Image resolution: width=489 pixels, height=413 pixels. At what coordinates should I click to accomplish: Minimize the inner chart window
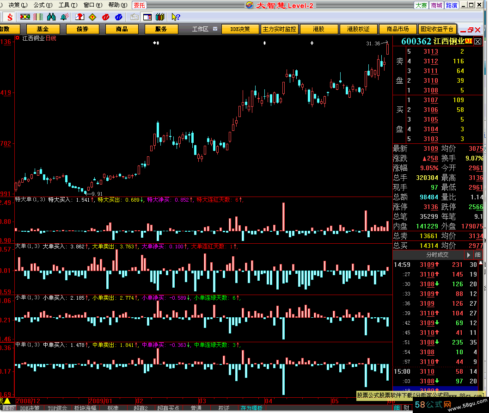(x=463, y=31)
